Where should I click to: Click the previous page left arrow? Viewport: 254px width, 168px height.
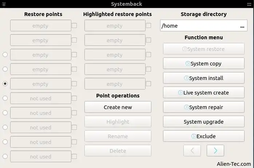coord(192,150)
